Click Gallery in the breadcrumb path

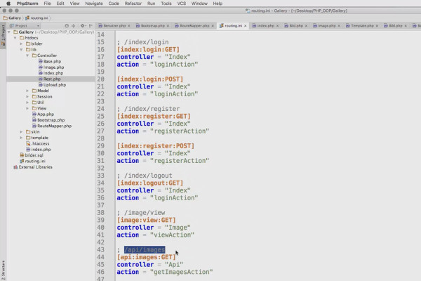click(15, 18)
